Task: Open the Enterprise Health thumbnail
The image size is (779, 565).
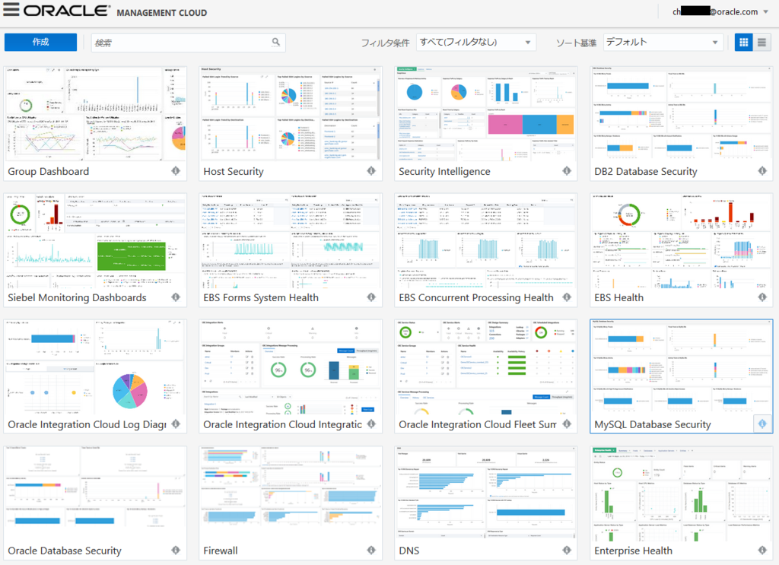Action: click(682, 494)
